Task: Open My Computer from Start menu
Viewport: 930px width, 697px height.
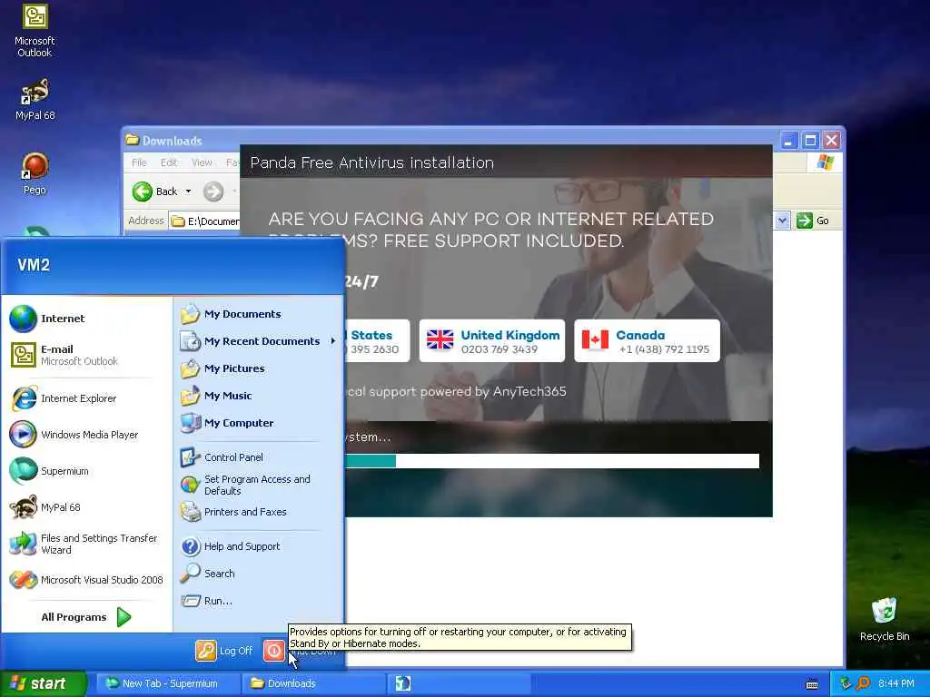Action: tap(259, 423)
